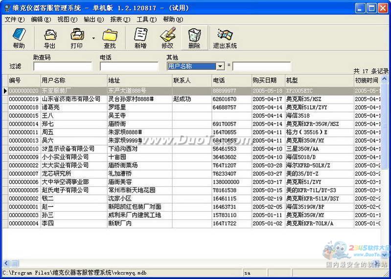This screenshot has width=391, height=279.
Task: Open the 文件(F) menu
Action: click(x=15, y=19)
